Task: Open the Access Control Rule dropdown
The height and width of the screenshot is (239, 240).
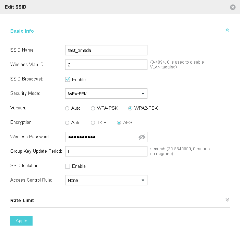Action: pos(106,180)
